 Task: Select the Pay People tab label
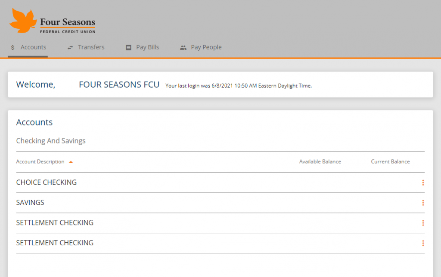tap(206, 47)
